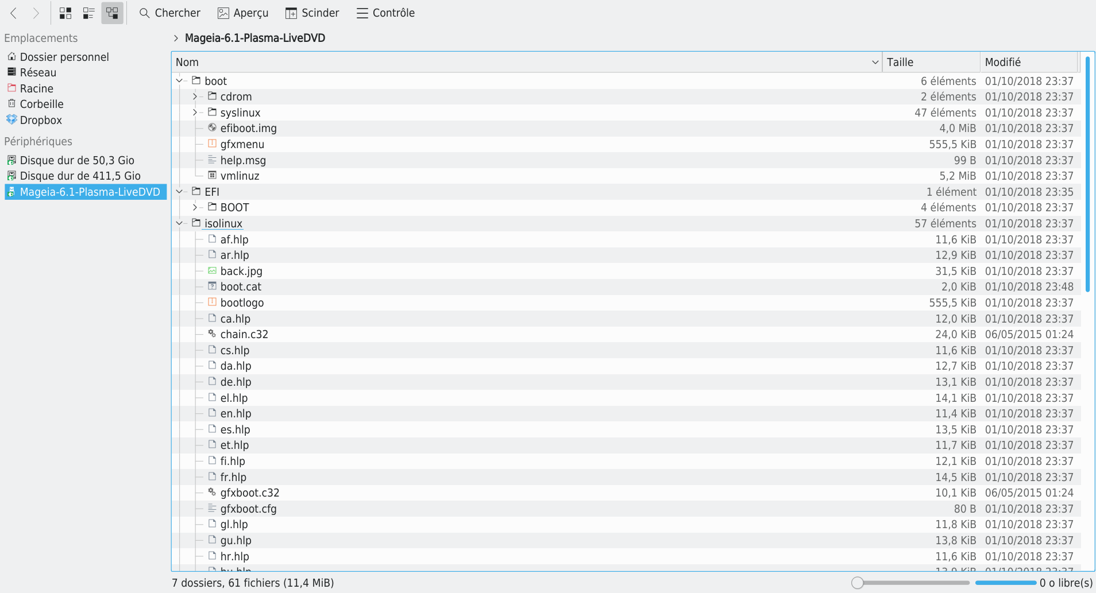The width and height of the screenshot is (1096, 593).
Task: Click the back.jpg image icon
Action: (212, 270)
